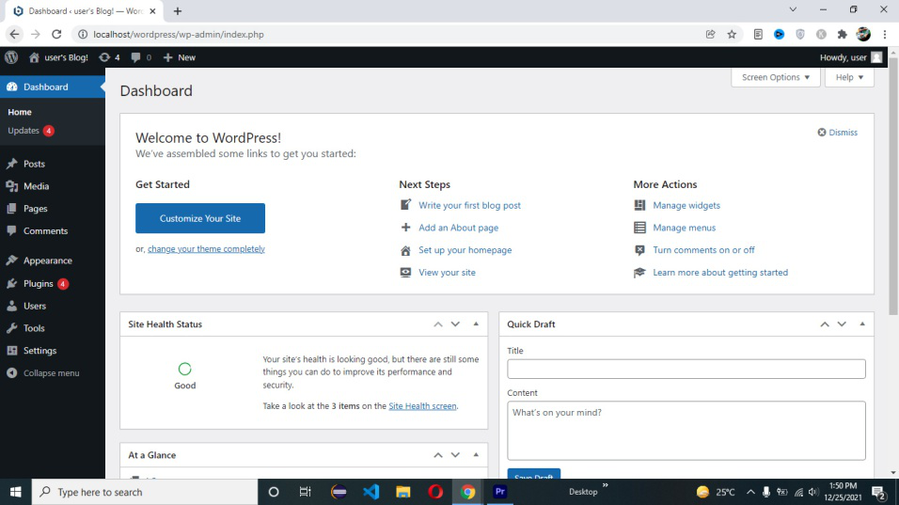The height and width of the screenshot is (505, 899).
Task: Reload the page in Chrome
Action: click(x=56, y=35)
